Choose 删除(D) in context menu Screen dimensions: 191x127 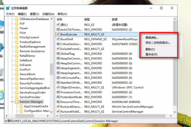(x=150, y=49)
